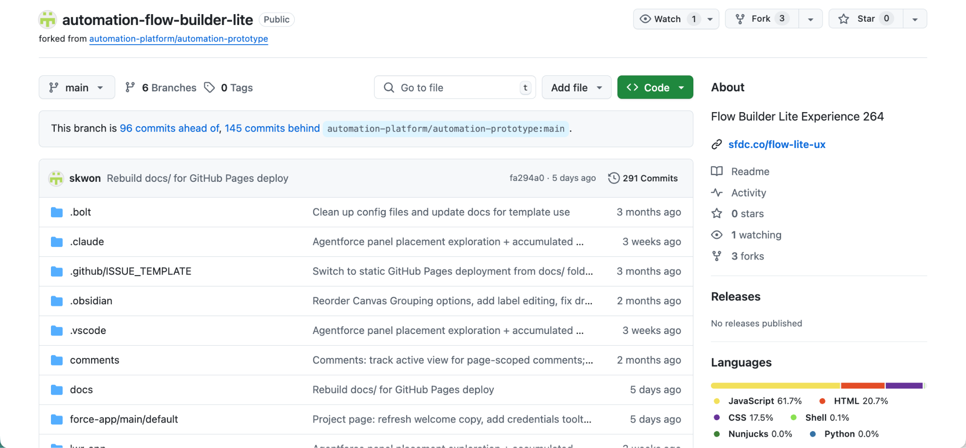The width and height of the screenshot is (966, 448).
Task: Click the code brackets icon on Code button
Action: click(633, 87)
